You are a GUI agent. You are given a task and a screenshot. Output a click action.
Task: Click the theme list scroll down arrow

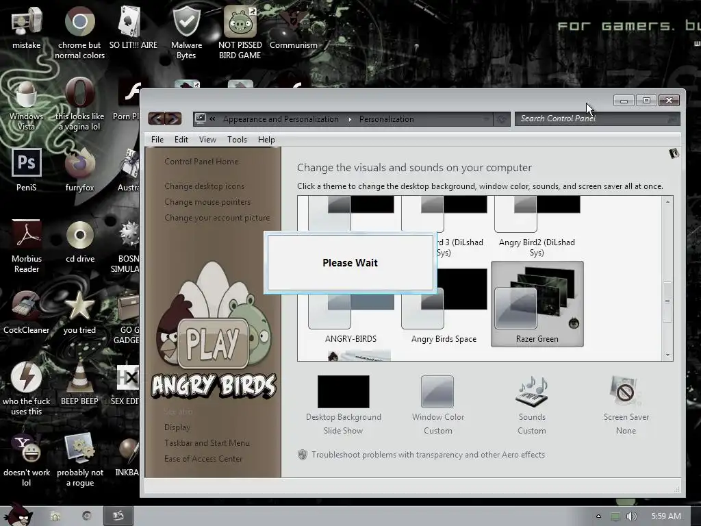click(667, 355)
